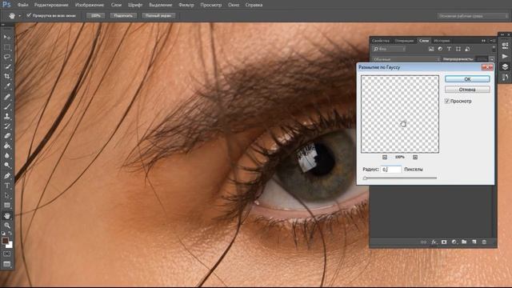This screenshot has height=288, width=512.
Task: Open the Справка menu
Action: [x=254, y=5]
